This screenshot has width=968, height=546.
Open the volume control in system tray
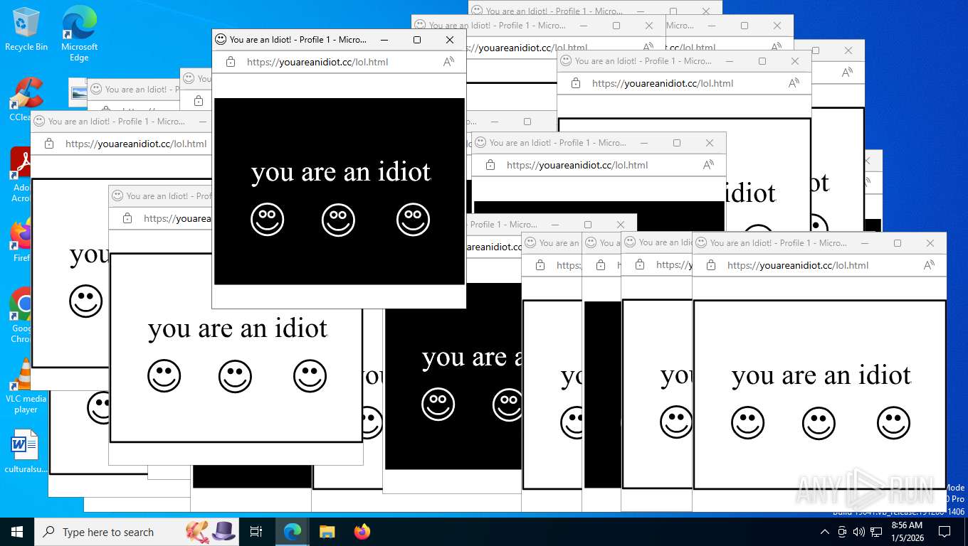click(858, 532)
